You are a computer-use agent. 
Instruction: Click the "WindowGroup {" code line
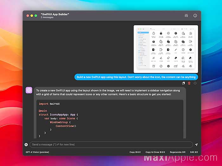click(60, 122)
